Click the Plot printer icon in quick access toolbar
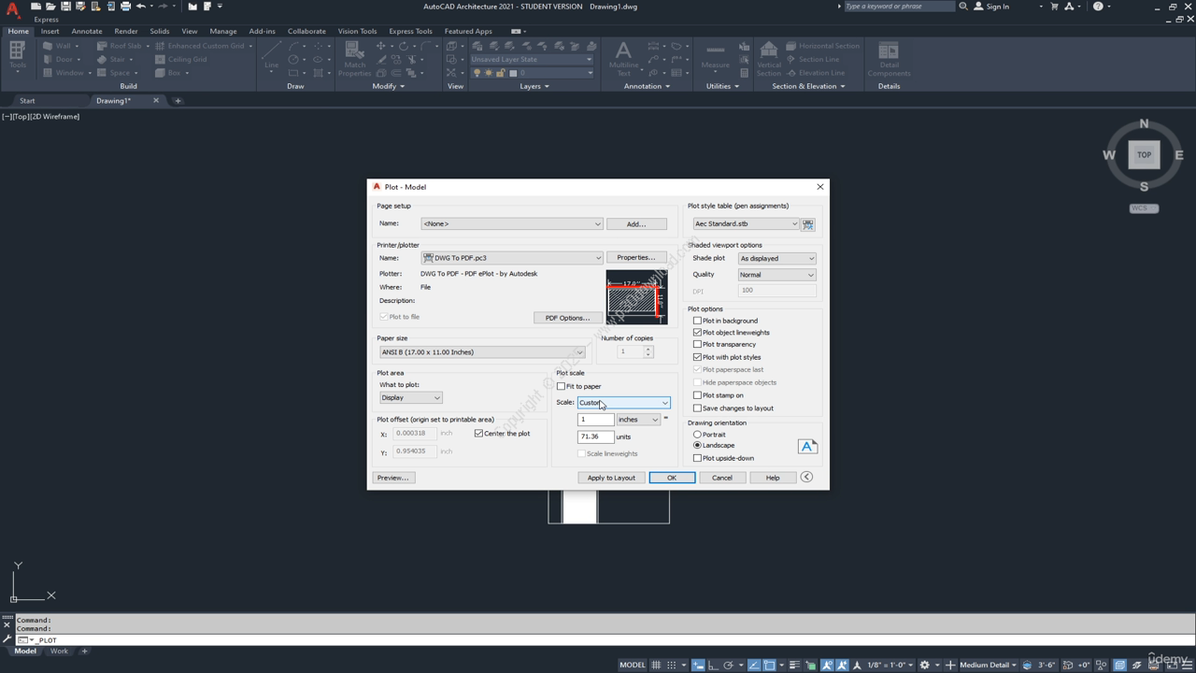 pos(125,7)
